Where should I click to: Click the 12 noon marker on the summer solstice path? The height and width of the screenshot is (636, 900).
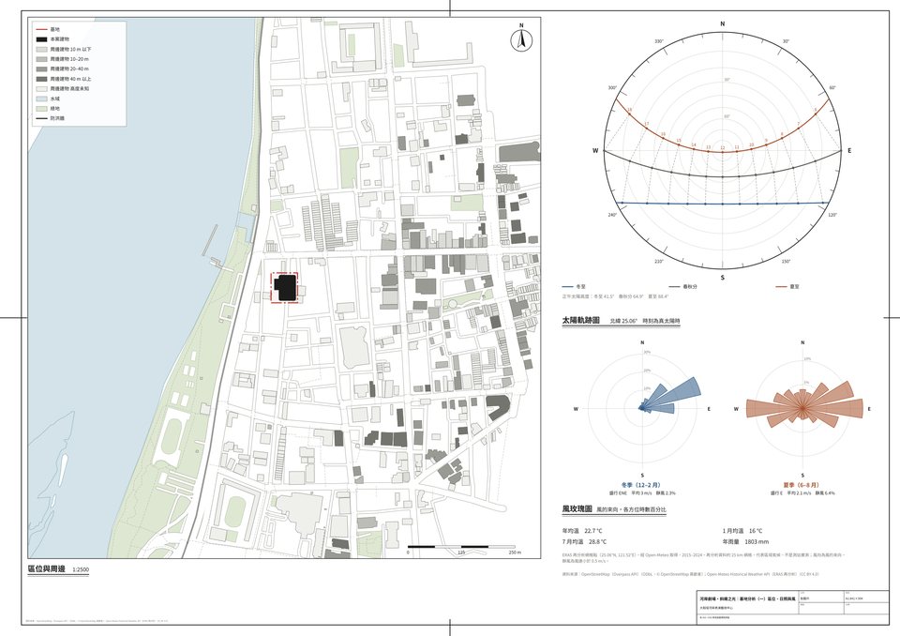[x=722, y=150]
